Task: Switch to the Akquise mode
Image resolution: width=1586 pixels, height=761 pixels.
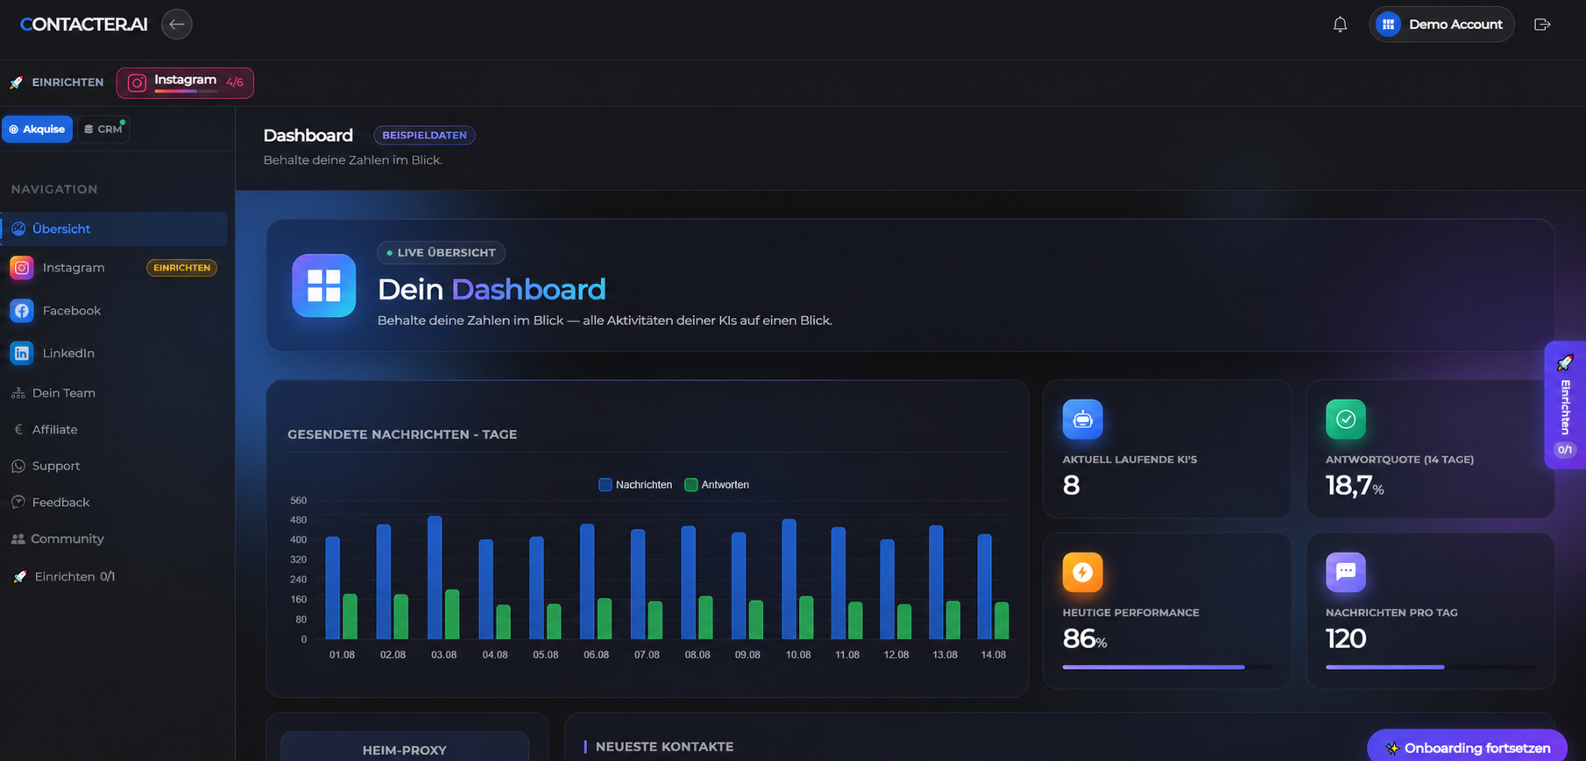Action: [x=37, y=129]
